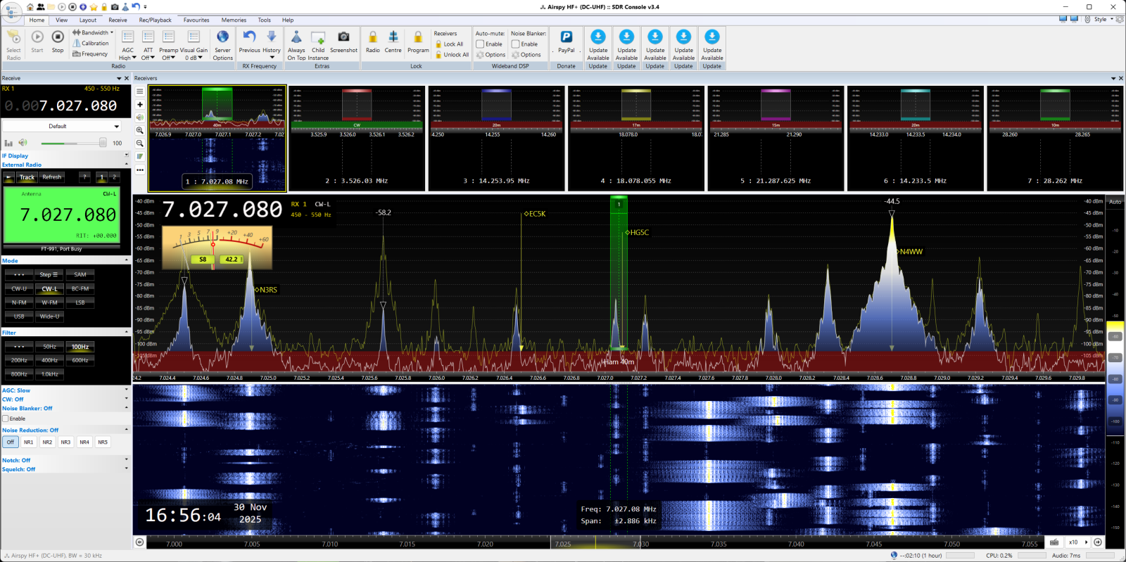Select the USB mode button
The width and height of the screenshot is (1126, 562).
(x=19, y=317)
